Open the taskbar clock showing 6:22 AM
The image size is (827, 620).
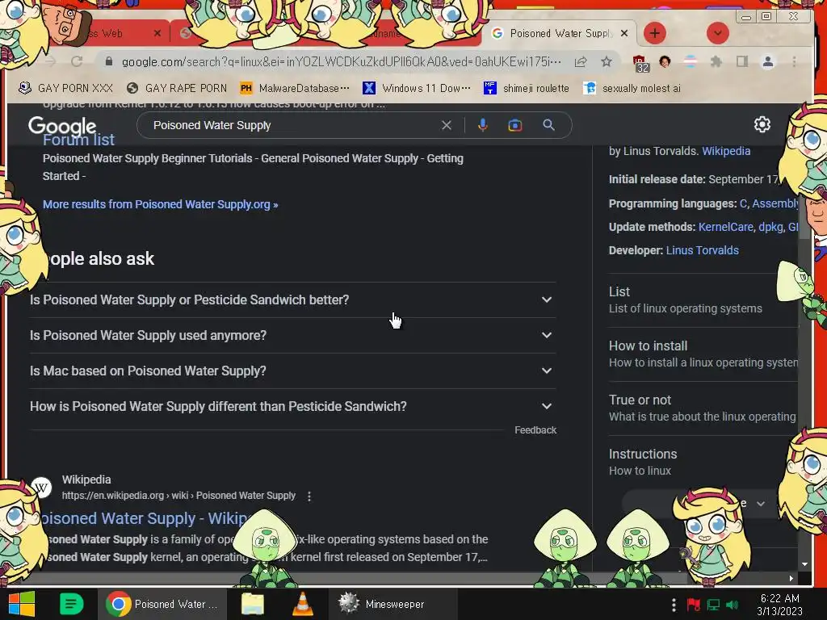tap(779, 605)
